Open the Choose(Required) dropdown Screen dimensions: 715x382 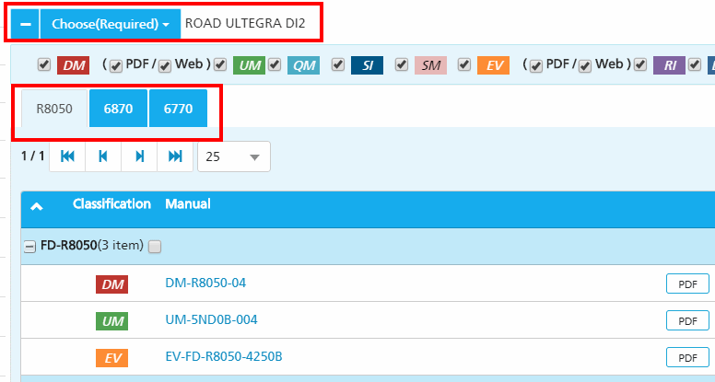tap(111, 24)
